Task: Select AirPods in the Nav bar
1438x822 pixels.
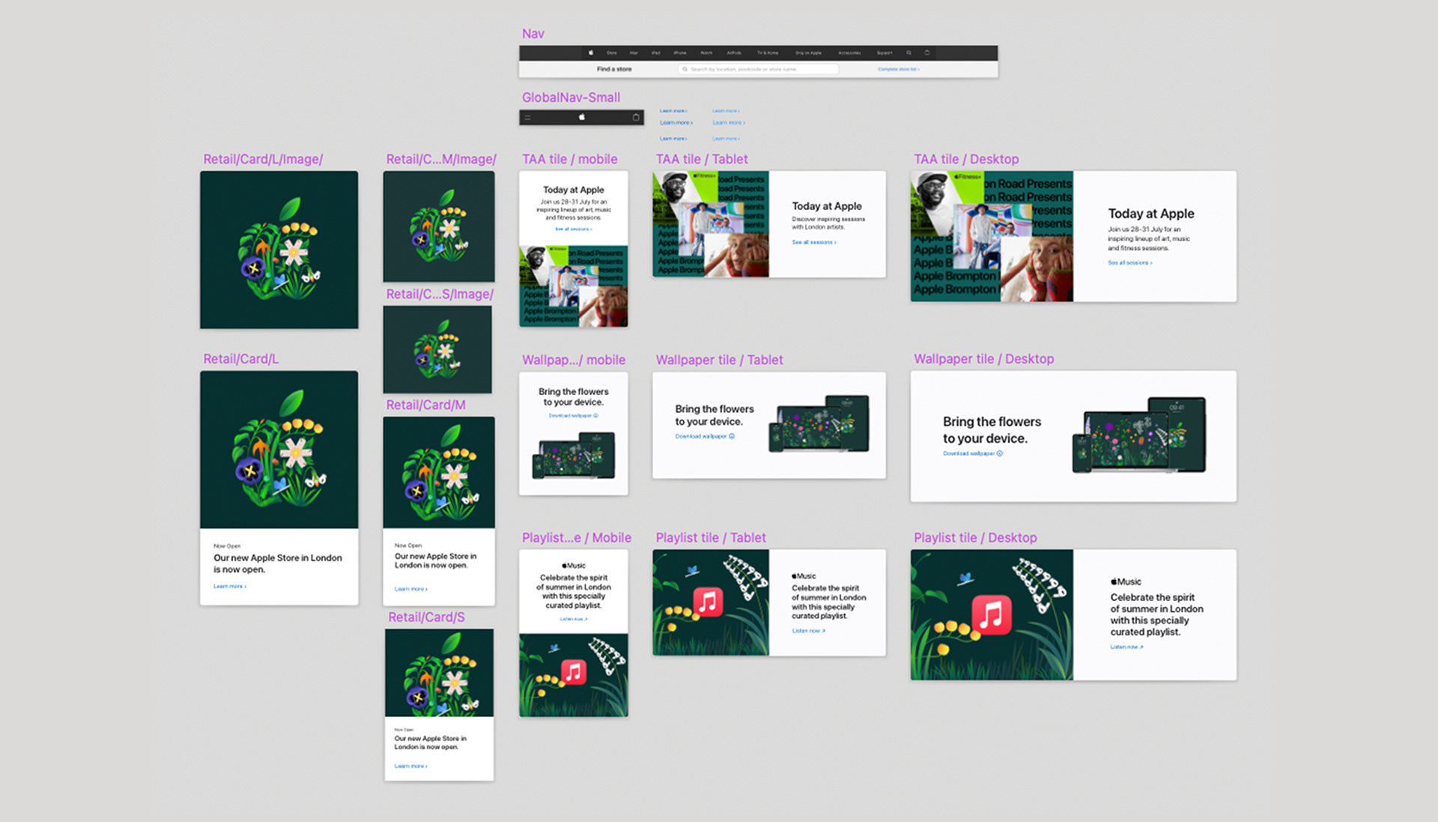Action: pyautogui.click(x=734, y=53)
